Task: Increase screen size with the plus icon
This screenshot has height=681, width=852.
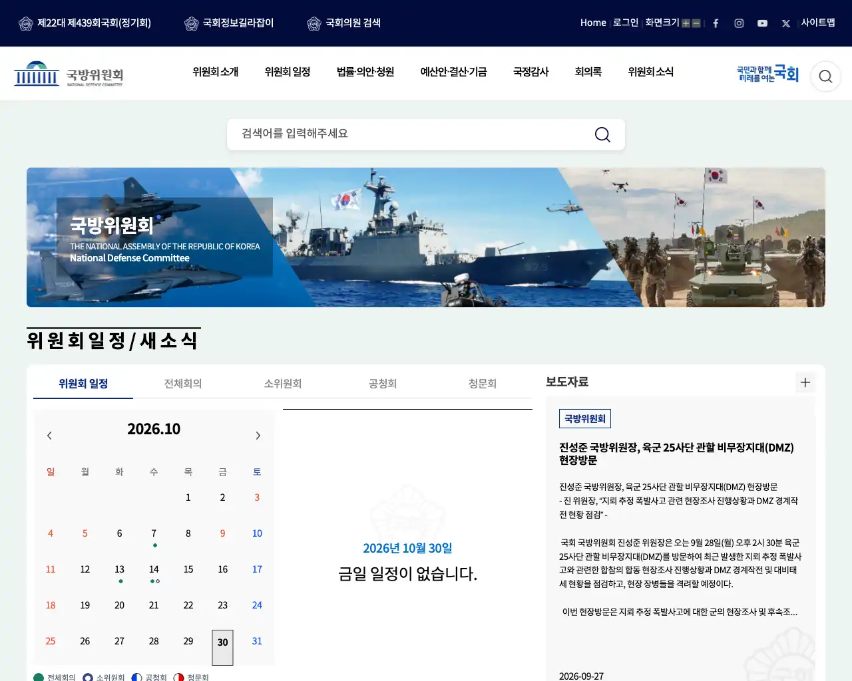Action: (686, 23)
